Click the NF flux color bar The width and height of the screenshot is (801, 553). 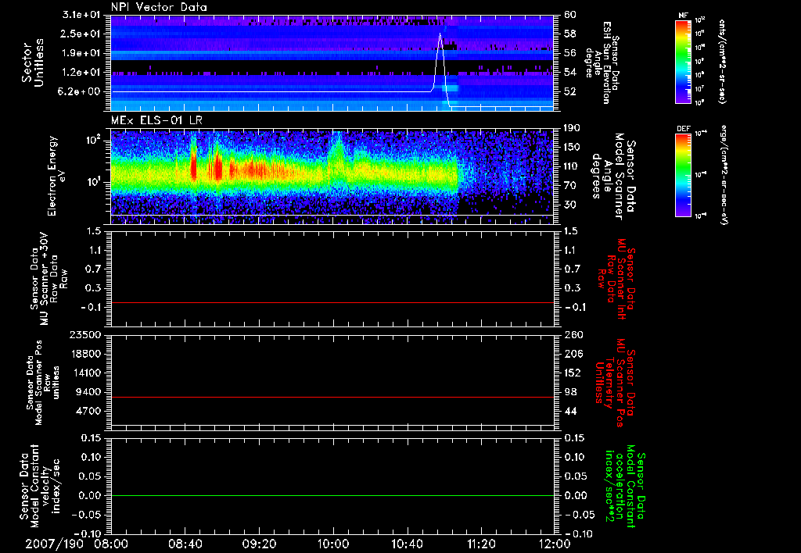click(683, 62)
